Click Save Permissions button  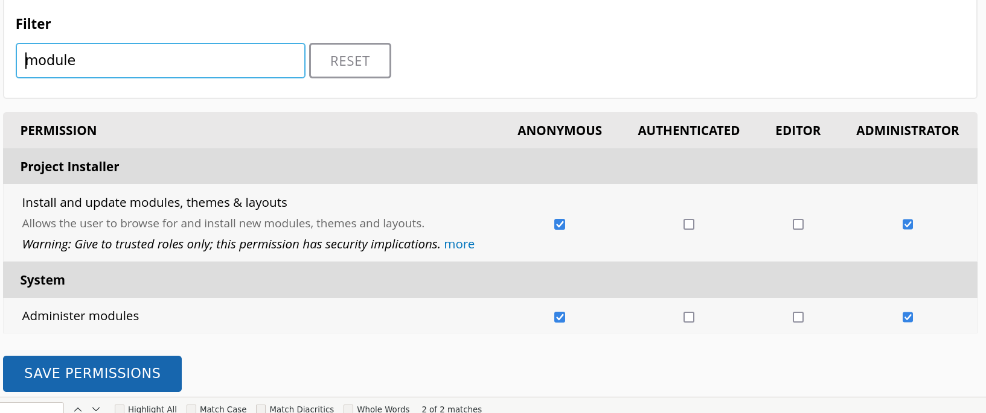92,373
